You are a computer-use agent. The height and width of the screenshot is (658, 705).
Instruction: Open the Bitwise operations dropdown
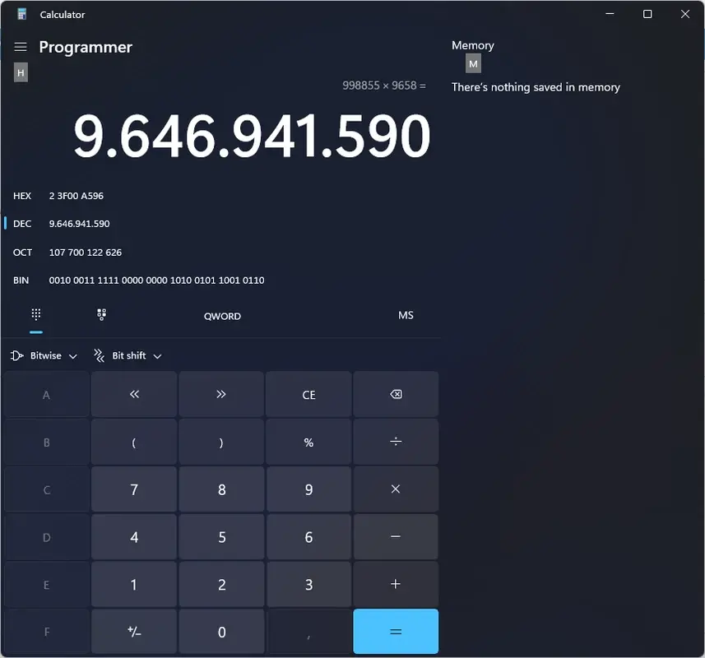(x=43, y=355)
